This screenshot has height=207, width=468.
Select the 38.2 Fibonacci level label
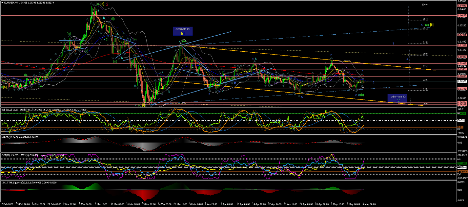[x=425, y=66]
